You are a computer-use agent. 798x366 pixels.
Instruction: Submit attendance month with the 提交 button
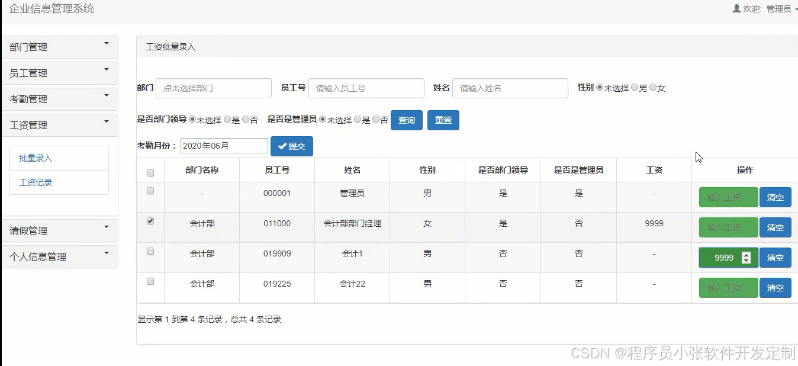point(291,146)
